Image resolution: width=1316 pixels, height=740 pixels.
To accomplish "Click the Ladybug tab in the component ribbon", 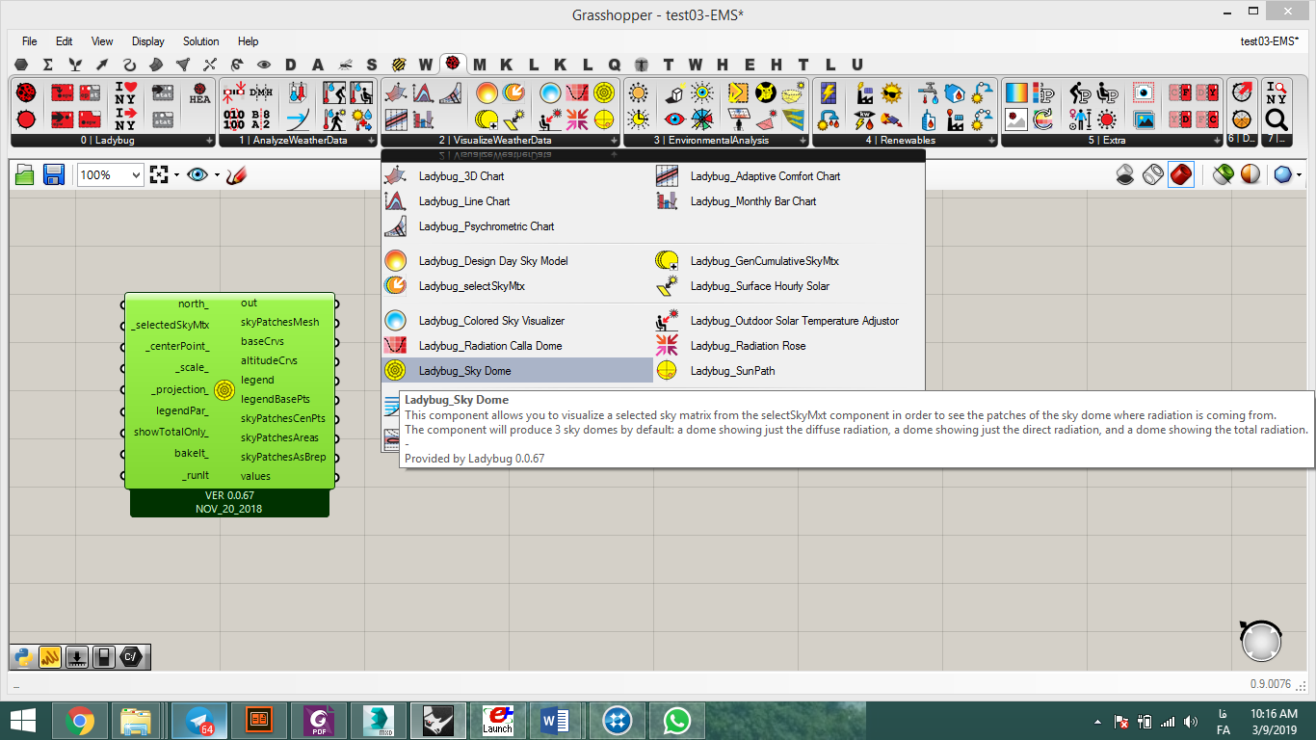I will pyautogui.click(x=453, y=65).
